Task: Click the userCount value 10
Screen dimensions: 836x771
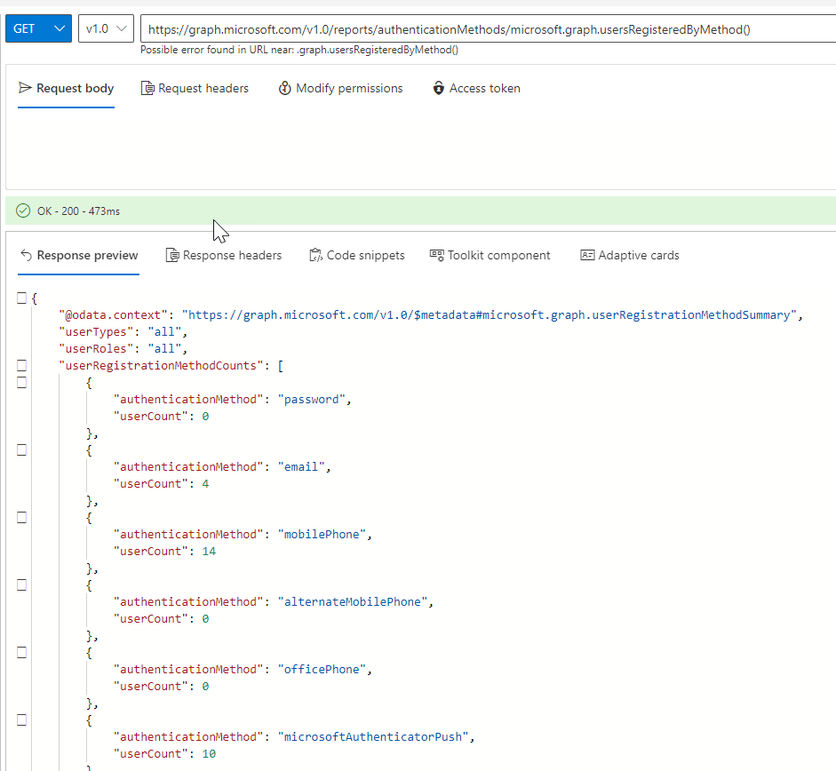Action: click(x=209, y=753)
